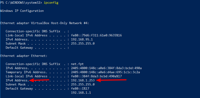
Task: Click the ipconfig command text
Action: 51,3
